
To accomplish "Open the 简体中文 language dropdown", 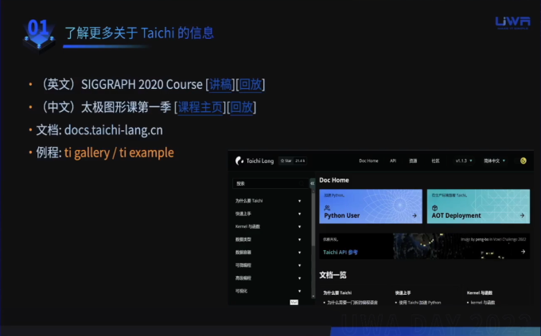I will tap(494, 161).
